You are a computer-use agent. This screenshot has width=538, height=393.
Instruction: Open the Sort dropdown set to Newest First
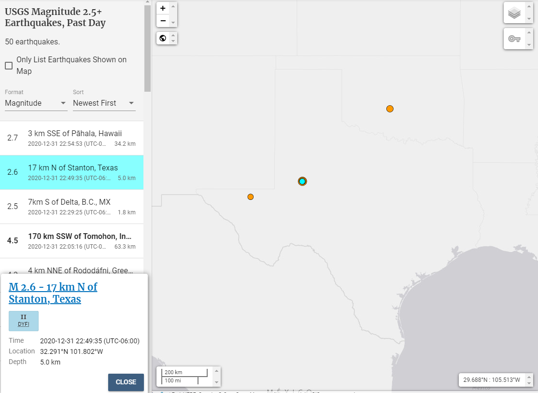[104, 103]
